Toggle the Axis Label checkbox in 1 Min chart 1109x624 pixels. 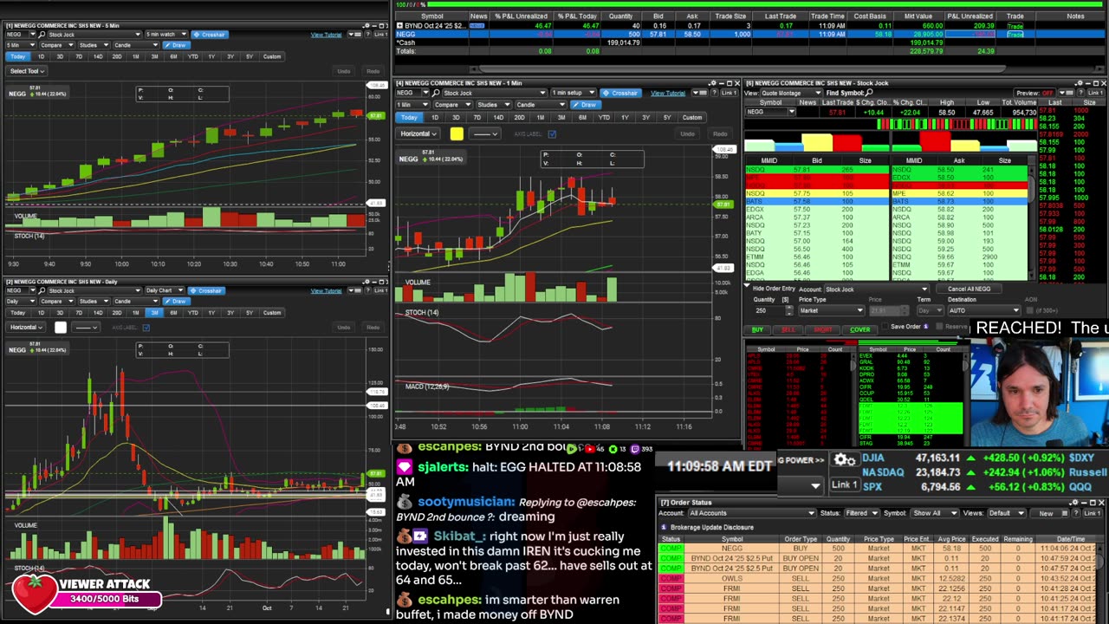point(552,134)
